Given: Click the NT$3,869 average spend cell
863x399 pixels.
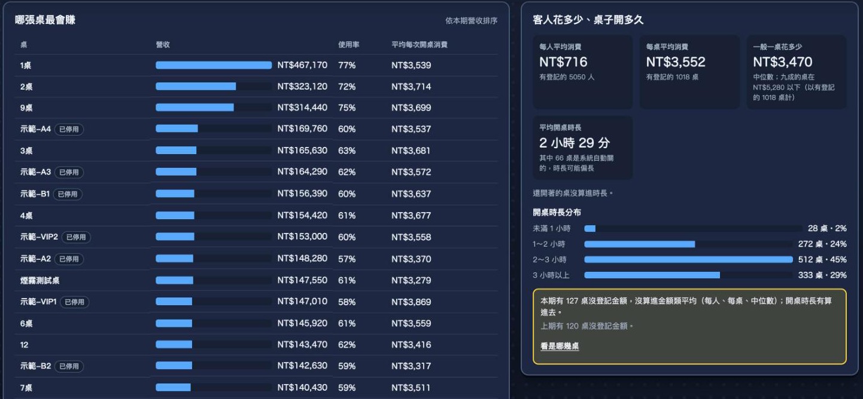Looking at the screenshot, I should [x=411, y=302].
